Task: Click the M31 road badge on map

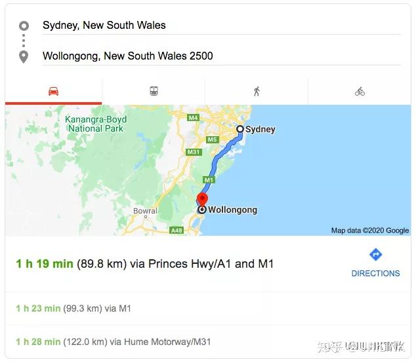Action: (x=194, y=152)
